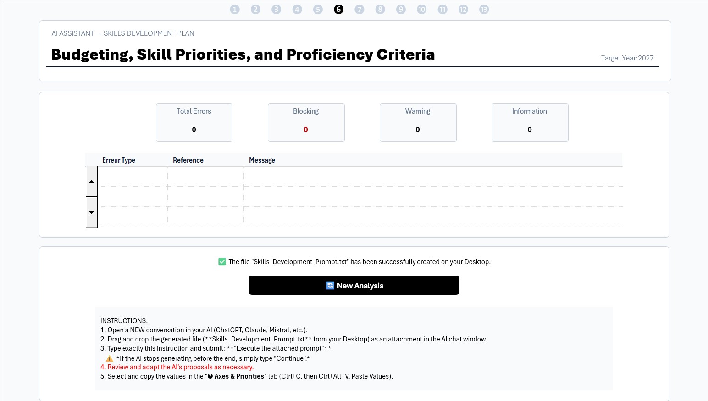
Task: Go to step 5 circle
Action: pos(318,9)
